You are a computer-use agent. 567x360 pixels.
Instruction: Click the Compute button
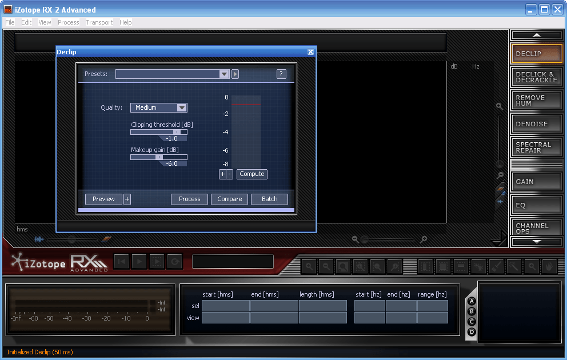click(x=252, y=174)
